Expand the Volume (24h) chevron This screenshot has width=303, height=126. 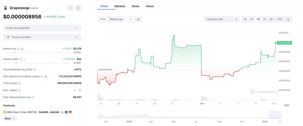(24, 59)
